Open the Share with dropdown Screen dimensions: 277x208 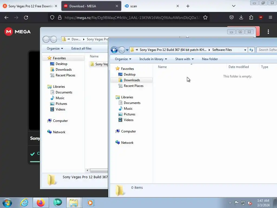coord(184,59)
